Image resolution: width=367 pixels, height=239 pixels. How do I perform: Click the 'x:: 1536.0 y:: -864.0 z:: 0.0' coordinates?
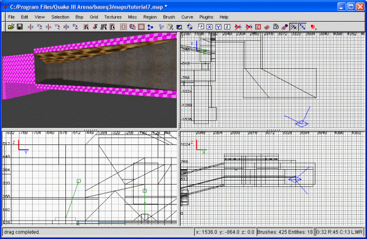(x=225, y=232)
